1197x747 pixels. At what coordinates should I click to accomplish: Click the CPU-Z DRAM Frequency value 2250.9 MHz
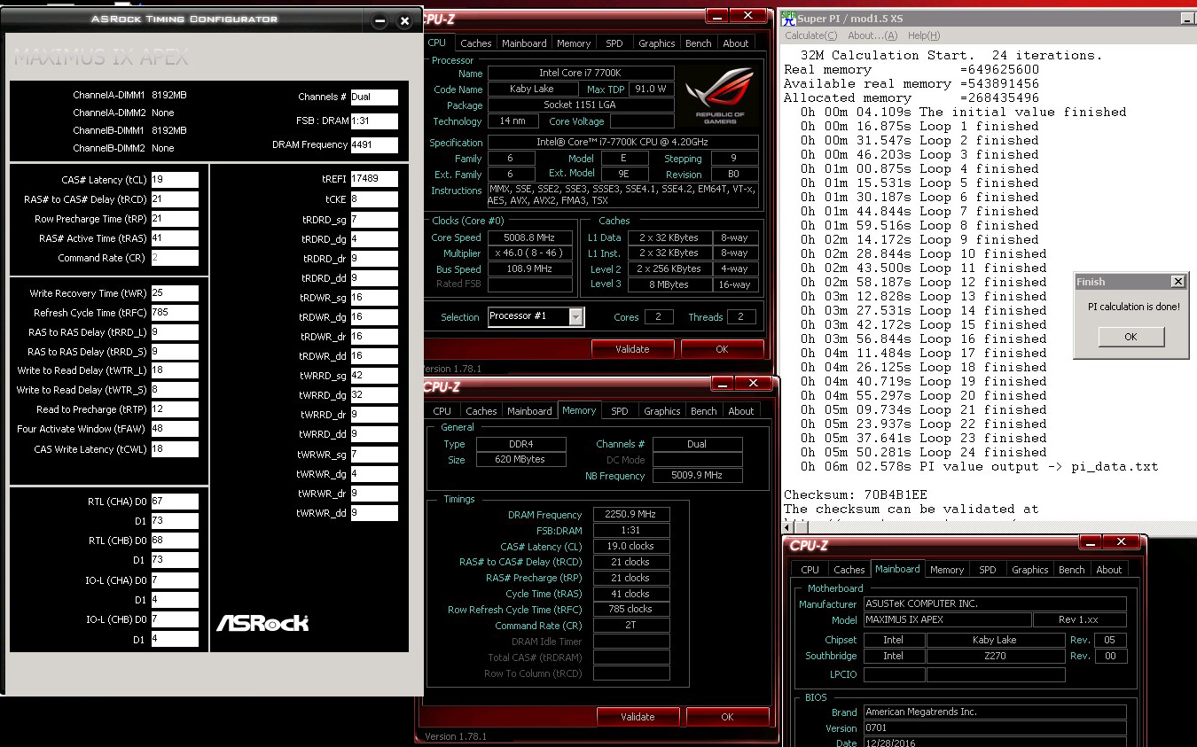[x=631, y=515]
